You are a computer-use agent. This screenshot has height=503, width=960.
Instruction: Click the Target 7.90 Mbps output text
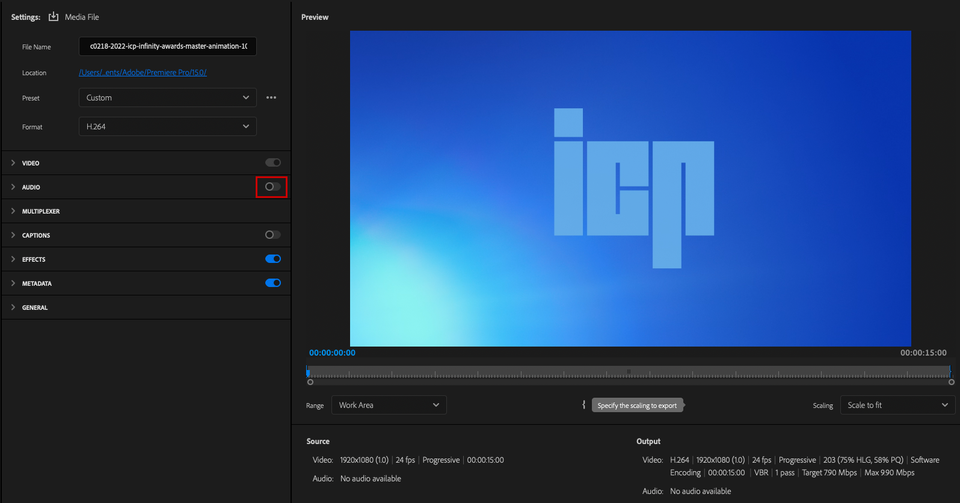[x=829, y=472]
